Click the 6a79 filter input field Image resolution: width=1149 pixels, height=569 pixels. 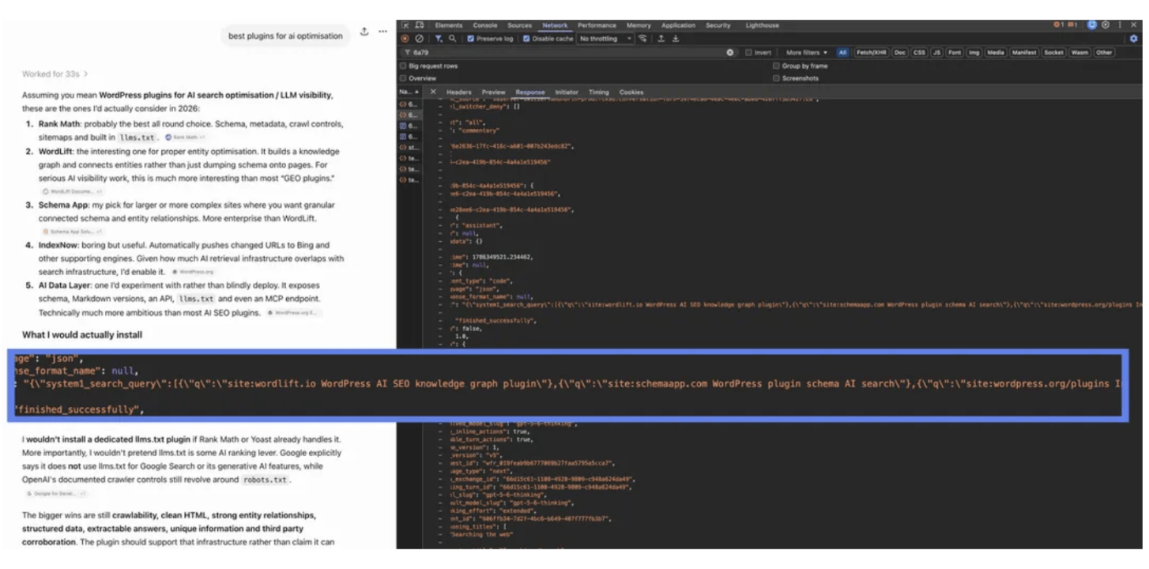pyautogui.click(x=569, y=52)
